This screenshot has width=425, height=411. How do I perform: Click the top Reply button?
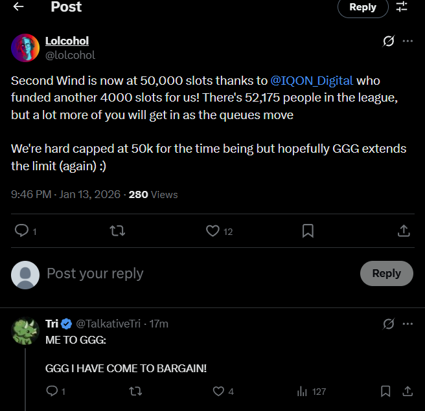pos(362,7)
